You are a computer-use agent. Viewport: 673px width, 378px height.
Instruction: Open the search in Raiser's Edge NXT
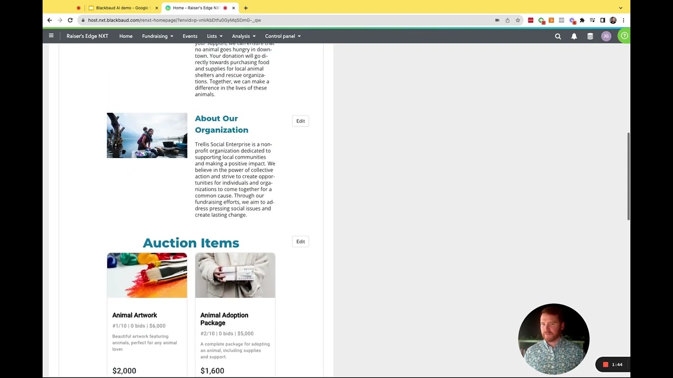pos(558,36)
